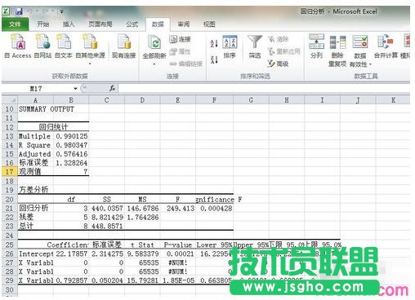Switch to the 视图 (View) tab
This screenshot has height=300, width=415.
209,24
